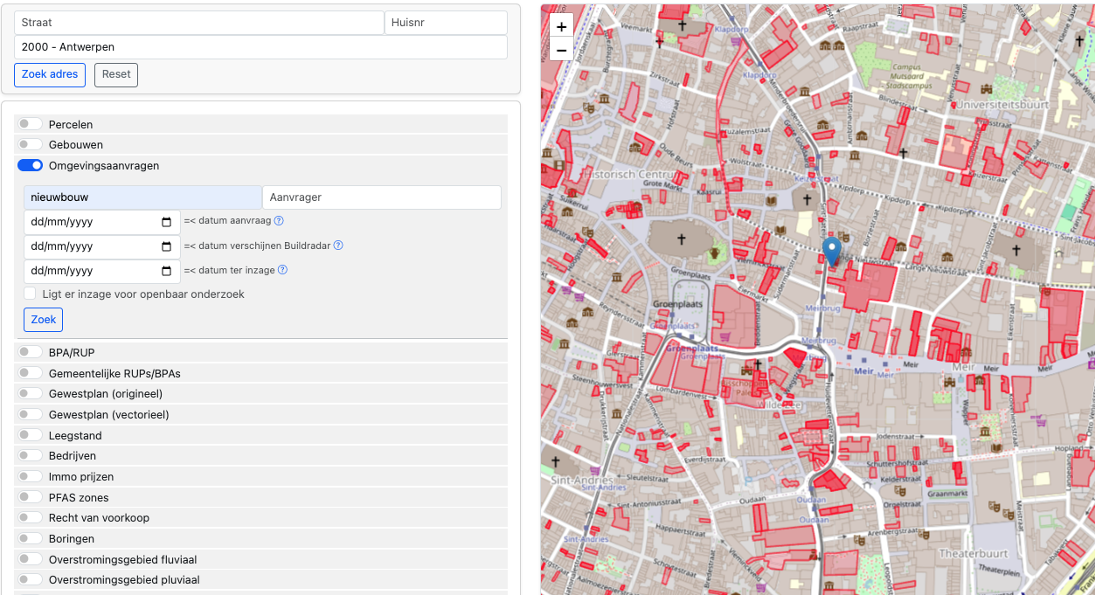Click the datum aanvraag date field
The image size is (1095, 595).
[x=102, y=222]
